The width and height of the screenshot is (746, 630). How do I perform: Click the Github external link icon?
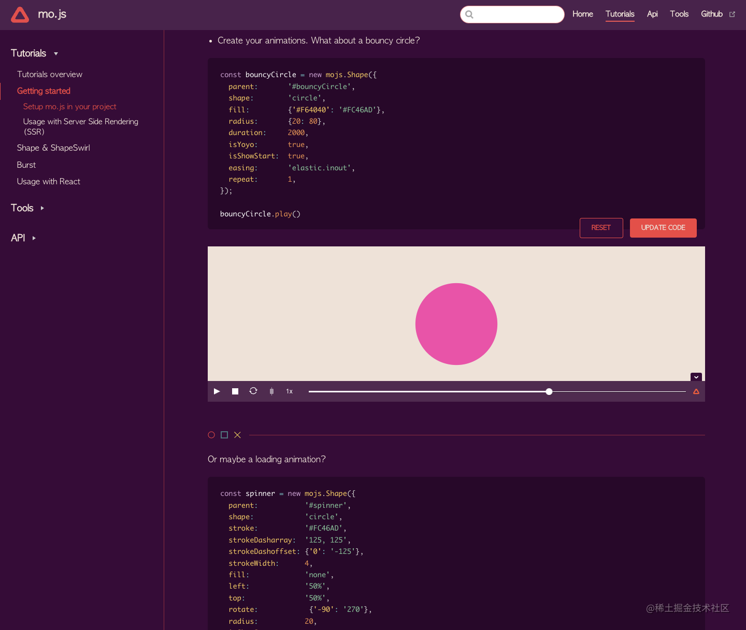pyautogui.click(x=732, y=14)
